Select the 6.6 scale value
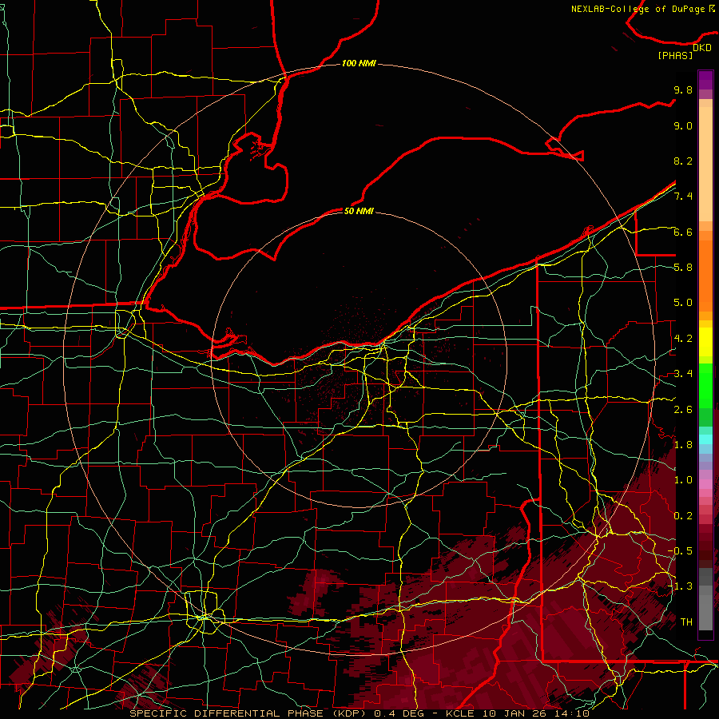719x719 pixels. pos(683,232)
